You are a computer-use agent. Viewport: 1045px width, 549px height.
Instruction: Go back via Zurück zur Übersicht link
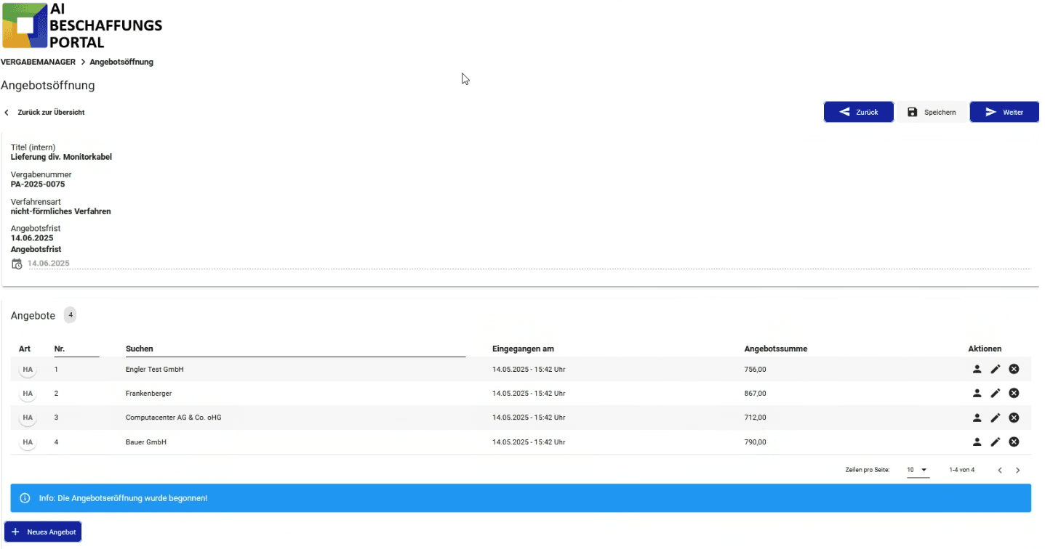tap(44, 113)
